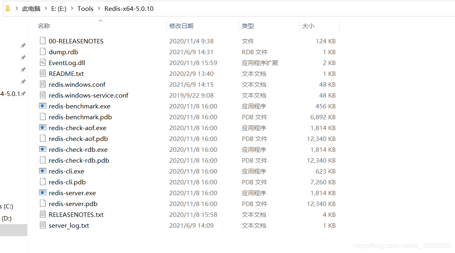Click the 2021/6/9 14:31 date of dump.rdb
This screenshot has height=253, width=455.
[x=191, y=52]
